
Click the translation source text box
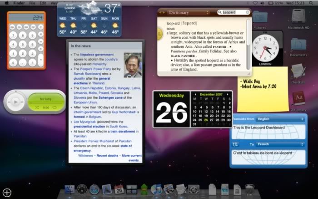coord(268,132)
